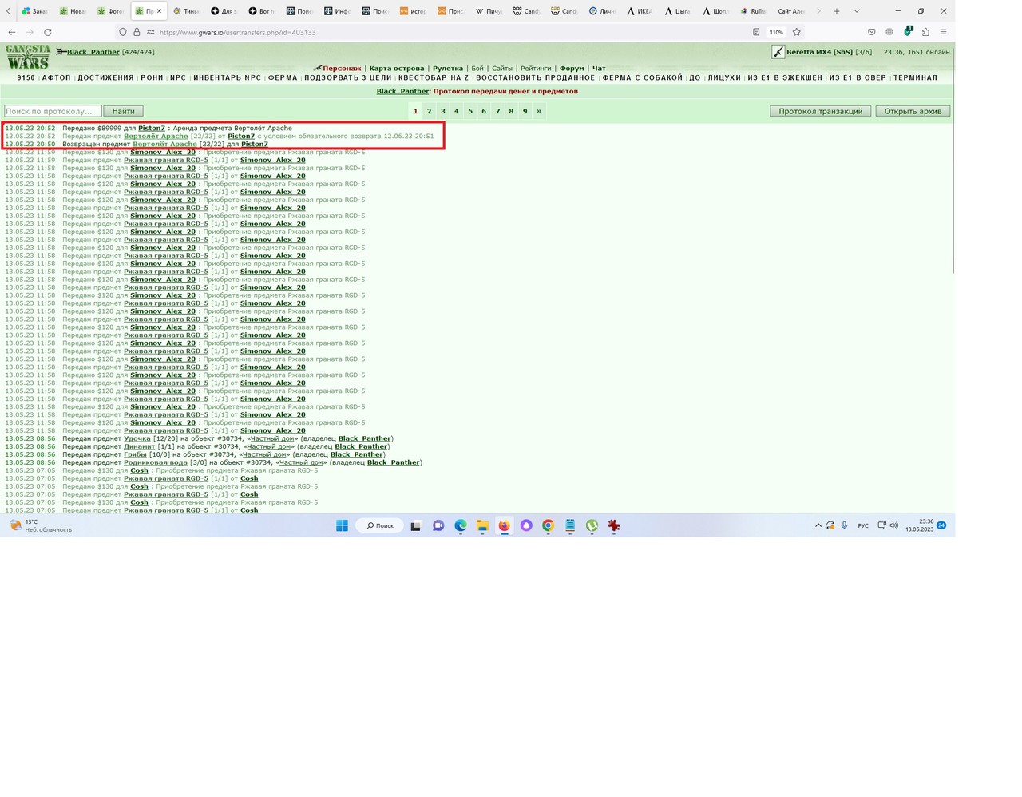Click the Найти search button
1022x797 pixels.
click(124, 111)
